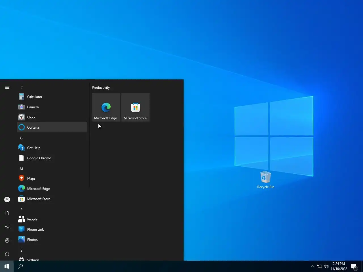
Task: Launch Google Chrome from the list
Action: (x=52, y=158)
